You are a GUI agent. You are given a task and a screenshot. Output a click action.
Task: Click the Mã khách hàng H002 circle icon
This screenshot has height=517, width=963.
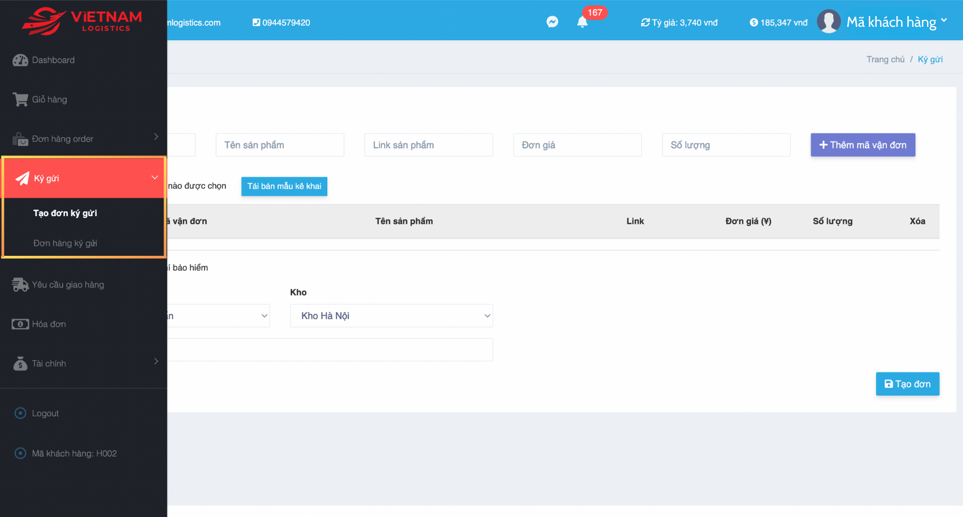point(20,453)
